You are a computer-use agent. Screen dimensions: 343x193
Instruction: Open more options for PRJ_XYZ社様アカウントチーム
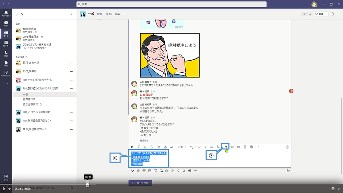(x=71, y=80)
